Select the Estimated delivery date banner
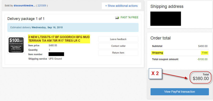Screen dimensions: 213x101 coord(73,27)
